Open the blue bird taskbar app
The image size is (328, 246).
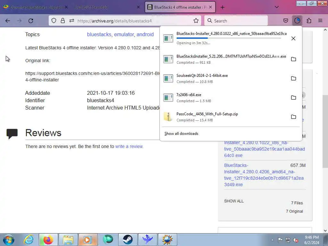pos(147,240)
